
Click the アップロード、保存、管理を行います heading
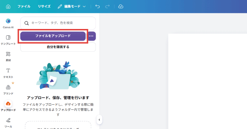[58, 98]
